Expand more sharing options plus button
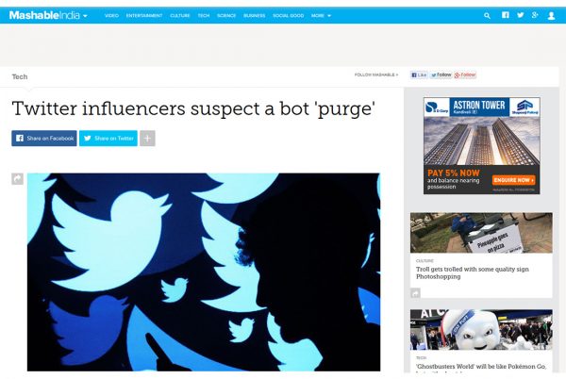 pos(147,138)
